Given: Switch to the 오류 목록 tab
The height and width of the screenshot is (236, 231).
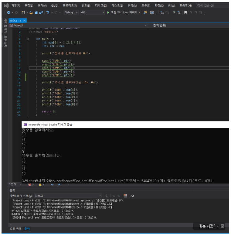Looking at the screenshot, I should pyautogui.click(x=16, y=229).
